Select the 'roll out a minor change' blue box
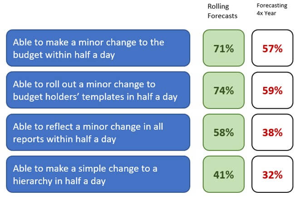This screenshot has height=201, width=305. coord(98,90)
